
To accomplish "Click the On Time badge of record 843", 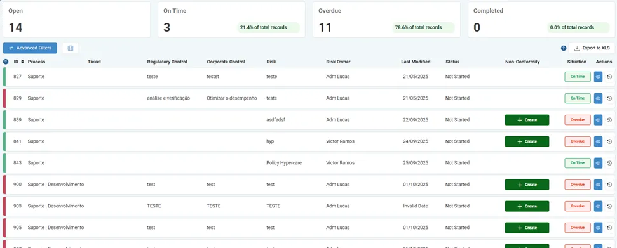I will [x=578, y=163].
